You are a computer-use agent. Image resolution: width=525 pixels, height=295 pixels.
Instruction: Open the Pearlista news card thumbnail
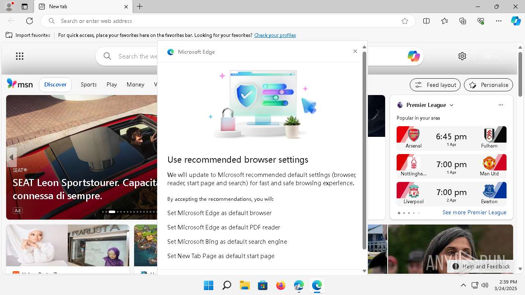click(x=68, y=246)
